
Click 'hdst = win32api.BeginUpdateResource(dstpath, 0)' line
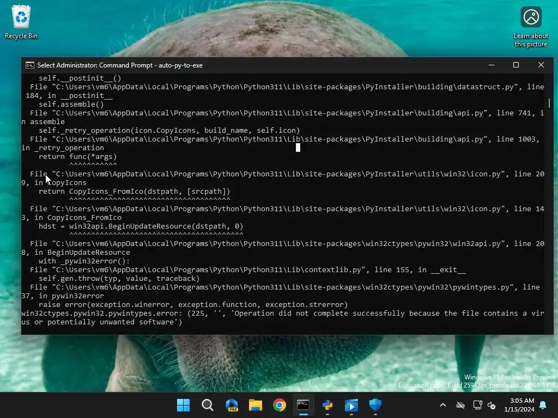coord(141,226)
